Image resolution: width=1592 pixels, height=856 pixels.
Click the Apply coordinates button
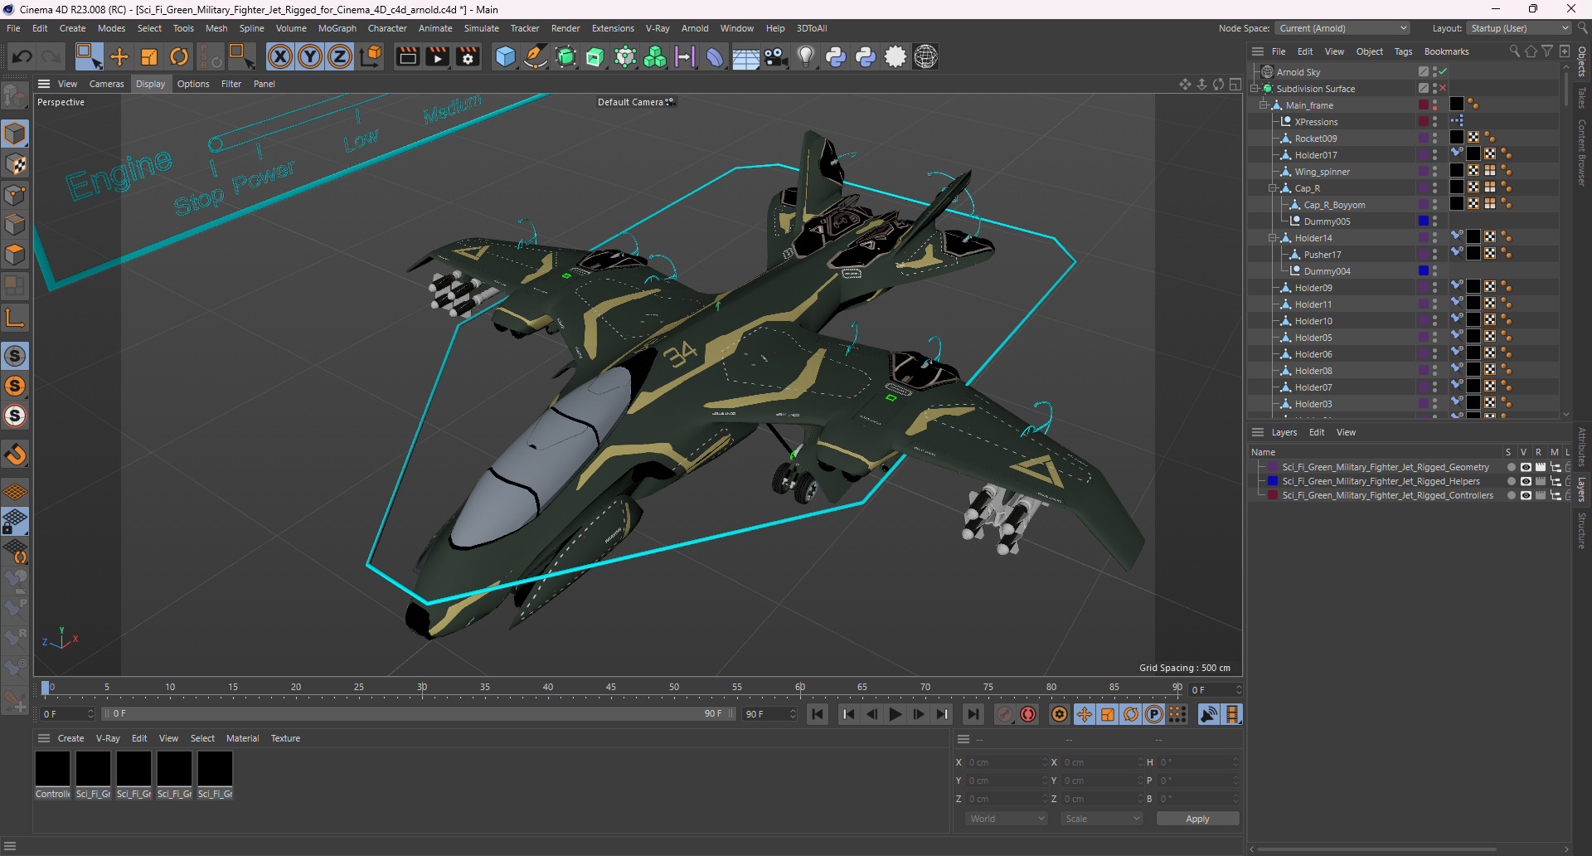pyautogui.click(x=1197, y=819)
